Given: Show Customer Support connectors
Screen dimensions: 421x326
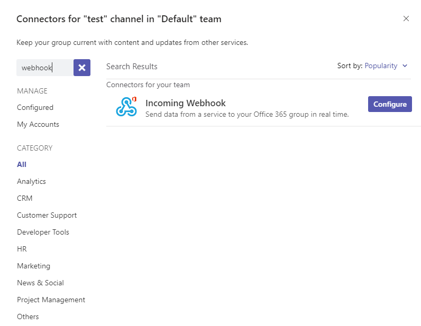Looking at the screenshot, I should 47,215.
